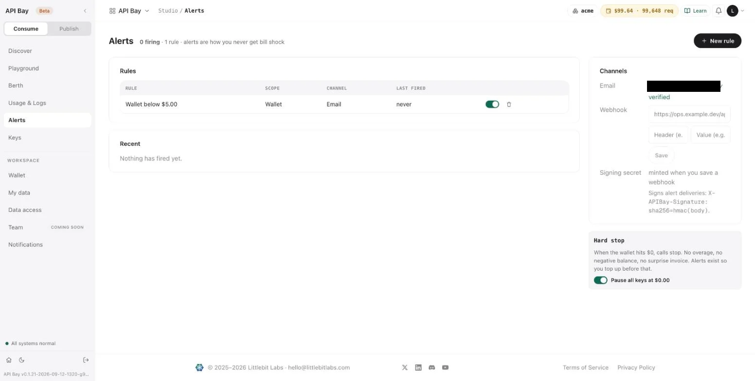This screenshot has width=755, height=381.
Task: Switch to Publish mode
Action: click(69, 29)
